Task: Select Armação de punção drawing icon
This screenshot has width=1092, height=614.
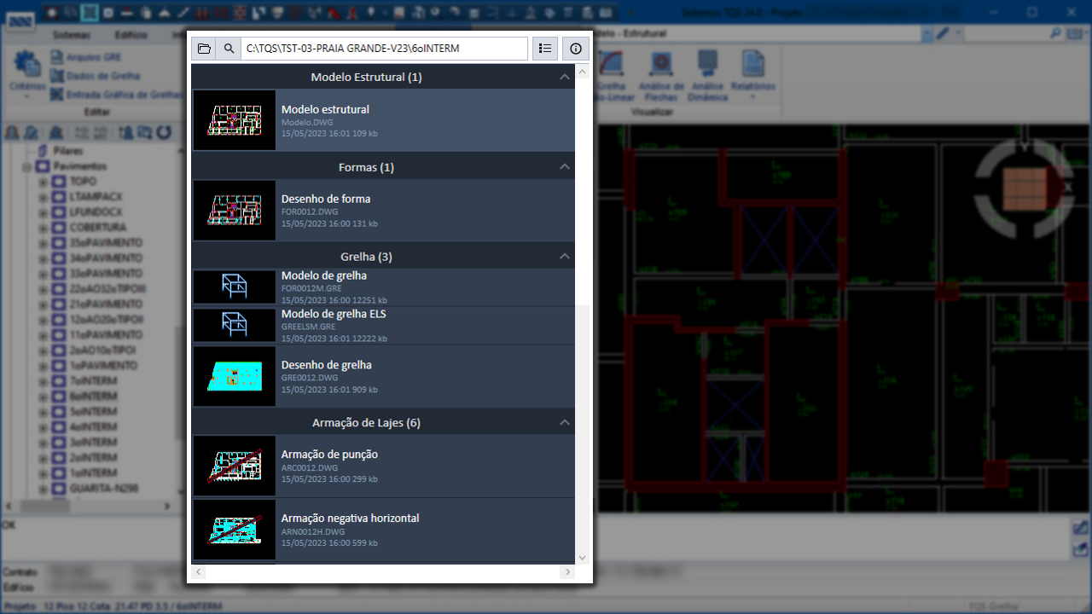Action: [235, 466]
